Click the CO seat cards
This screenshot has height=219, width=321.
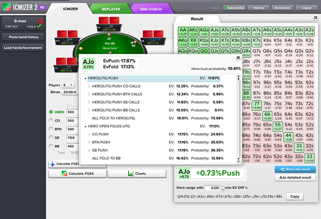click(x=67, y=61)
